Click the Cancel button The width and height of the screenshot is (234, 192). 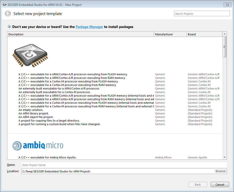coord(220,185)
